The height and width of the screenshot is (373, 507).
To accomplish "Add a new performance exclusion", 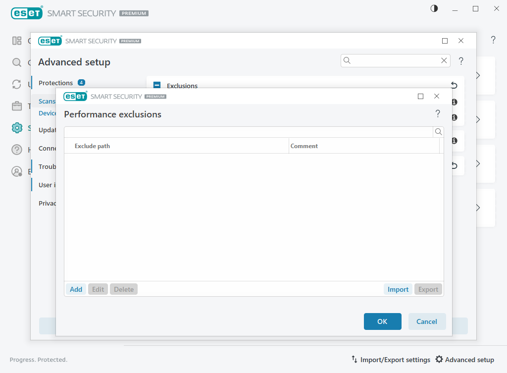I will pos(76,289).
